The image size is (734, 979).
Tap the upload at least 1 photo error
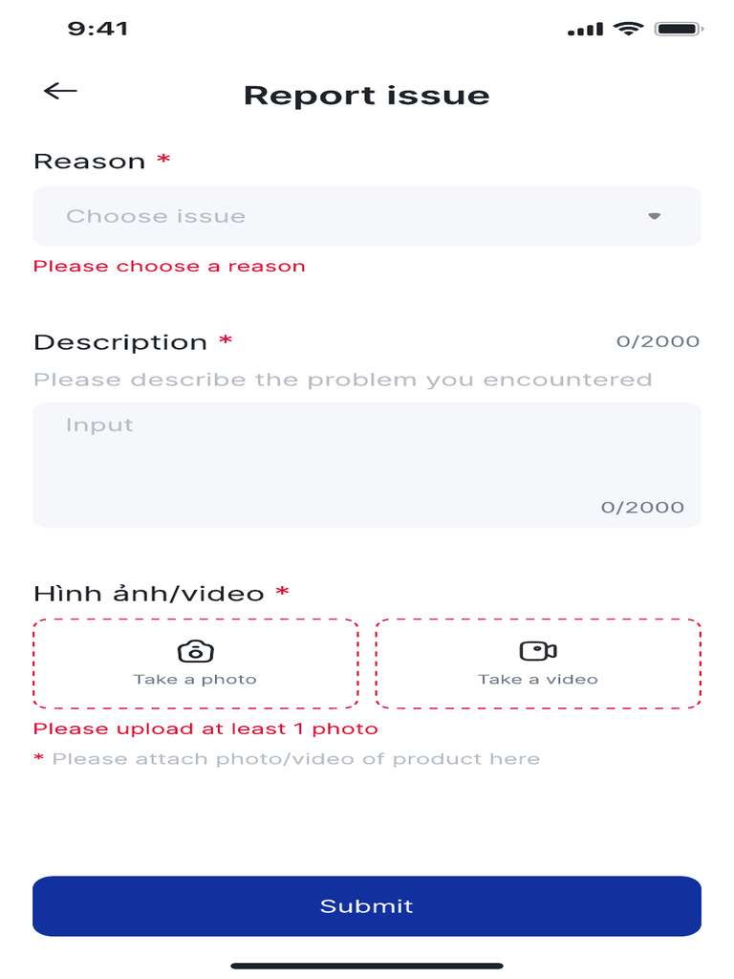click(x=205, y=729)
